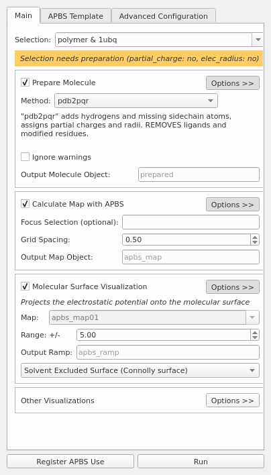Switch to the Main tab

click(23, 15)
